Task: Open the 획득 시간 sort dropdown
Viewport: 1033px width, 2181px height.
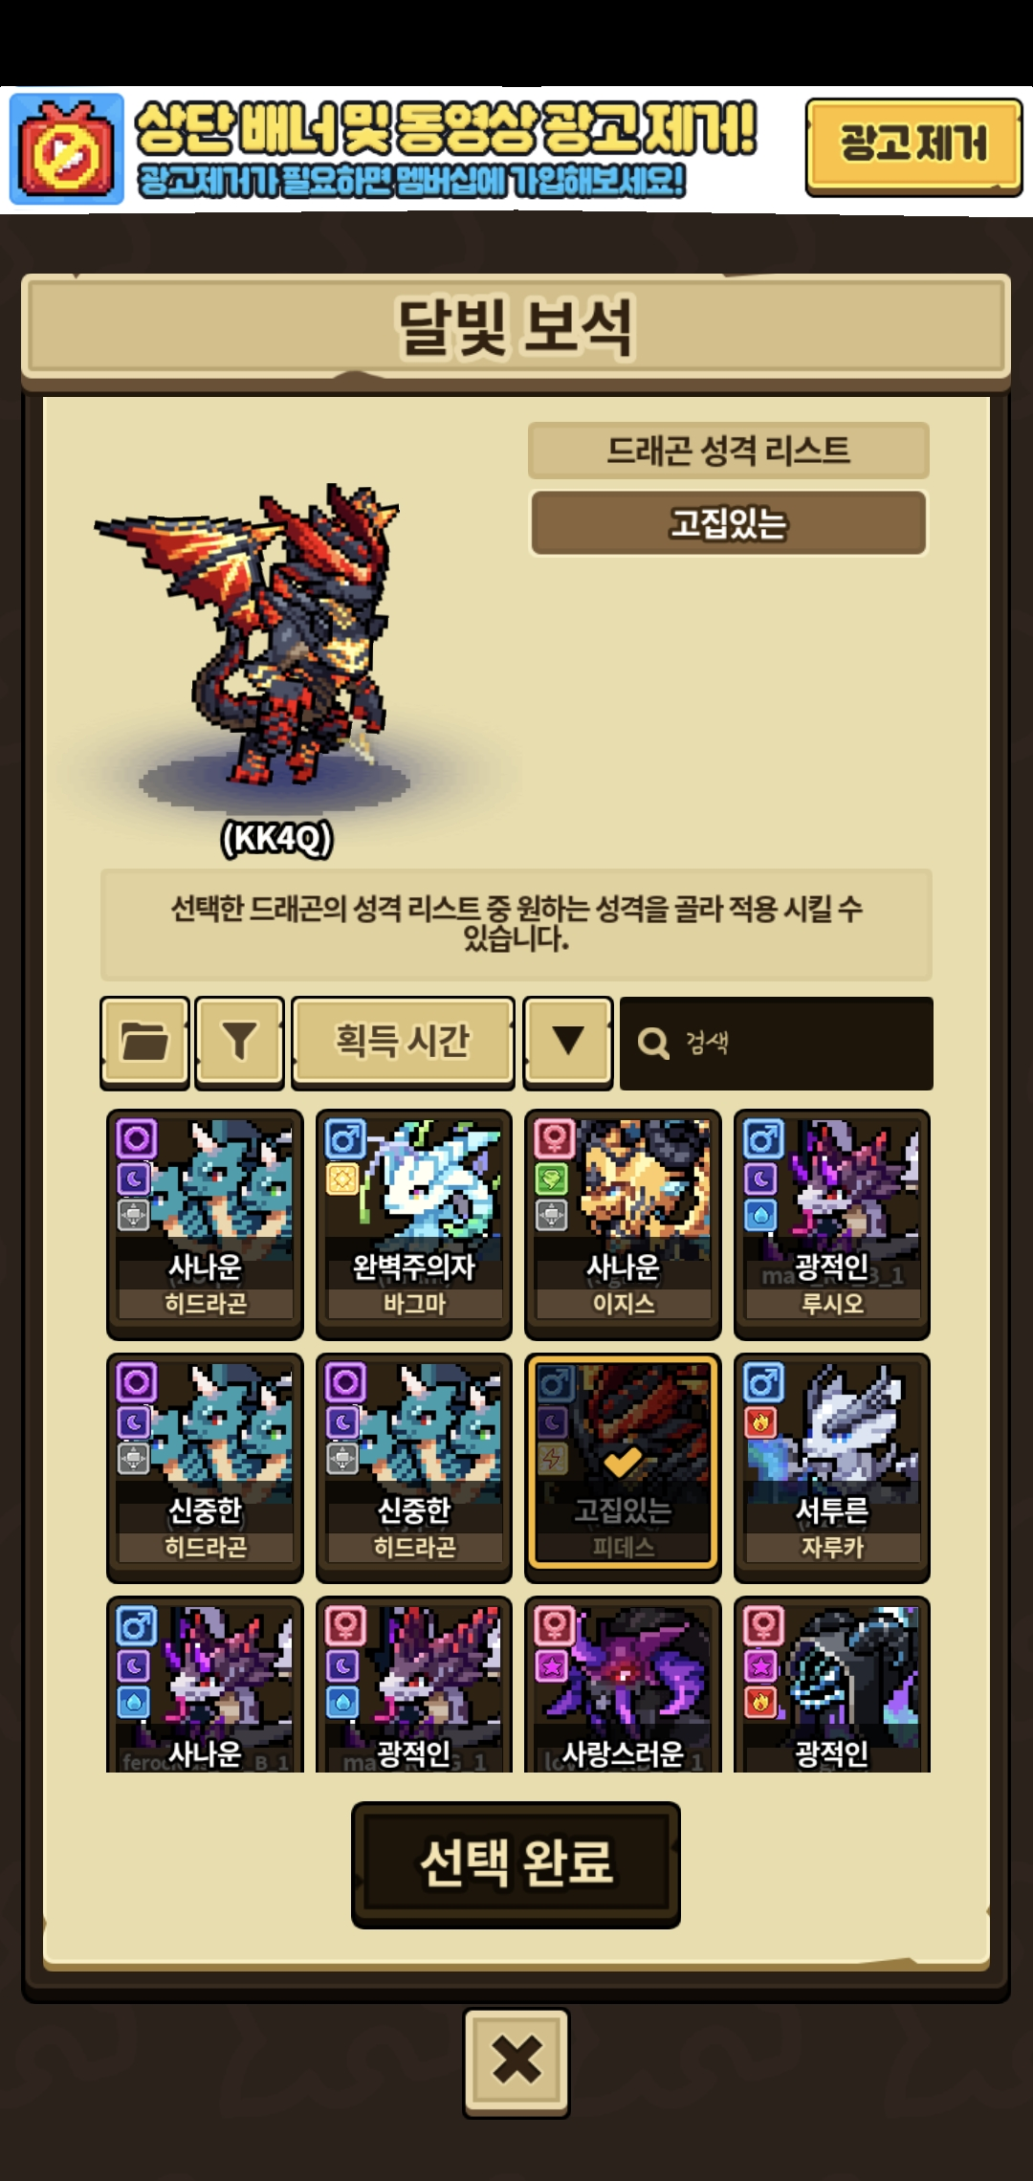Action: tap(403, 1043)
